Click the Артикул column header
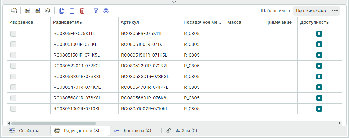Screen dimensions: 349x138 (x=149, y=22)
